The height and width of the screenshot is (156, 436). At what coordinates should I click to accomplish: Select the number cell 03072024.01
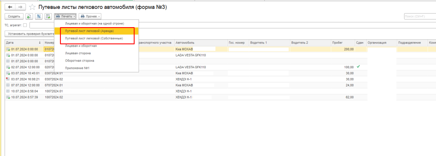coord(54,73)
